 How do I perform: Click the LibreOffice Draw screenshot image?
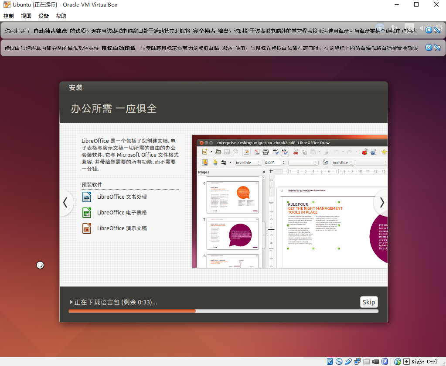pyautogui.click(x=290, y=201)
